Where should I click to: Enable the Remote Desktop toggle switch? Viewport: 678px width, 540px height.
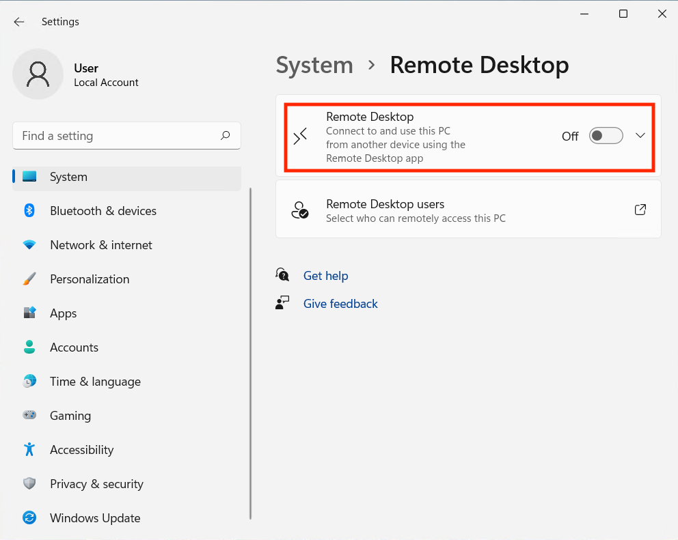coord(606,136)
